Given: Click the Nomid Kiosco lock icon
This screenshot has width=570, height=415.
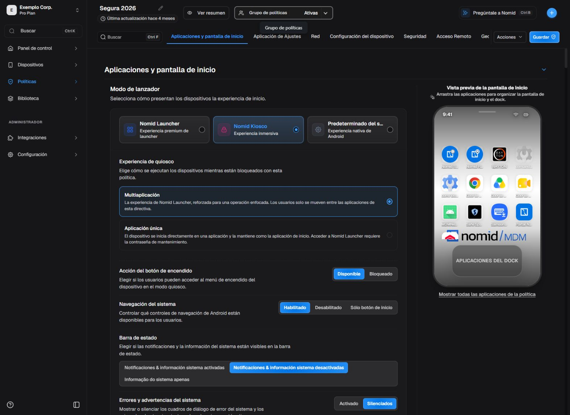Looking at the screenshot, I should coord(224,130).
